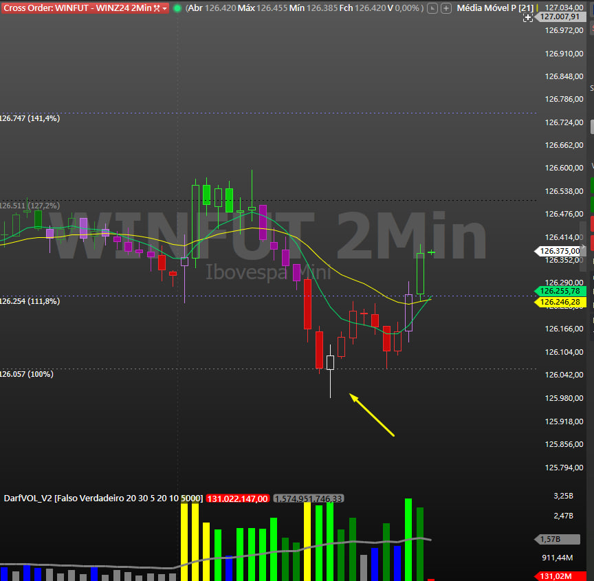Image resolution: width=594 pixels, height=581 pixels.
Task: Click the dashed-box crosshair plus icon
Action: click(528, 17)
